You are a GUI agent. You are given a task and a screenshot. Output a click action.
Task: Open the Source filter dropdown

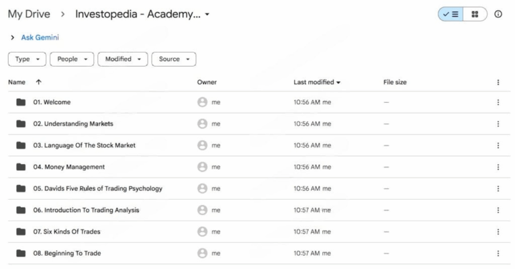point(174,59)
